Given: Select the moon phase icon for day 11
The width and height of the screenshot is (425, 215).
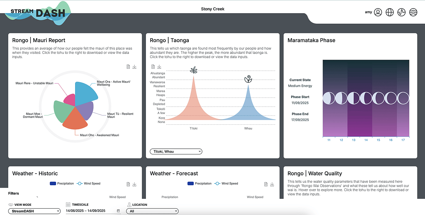Looking at the screenshot, I should click(x=329, y=98).
